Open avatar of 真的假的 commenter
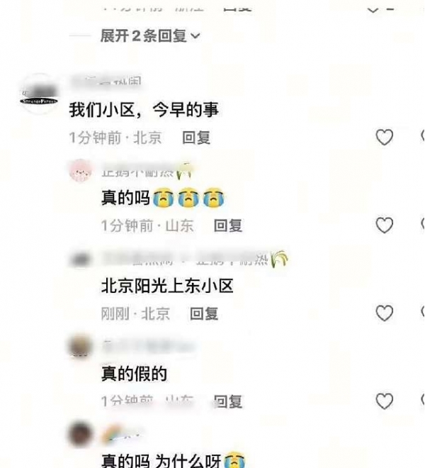This screenshot has width=425, height=468. coord(80,347)
